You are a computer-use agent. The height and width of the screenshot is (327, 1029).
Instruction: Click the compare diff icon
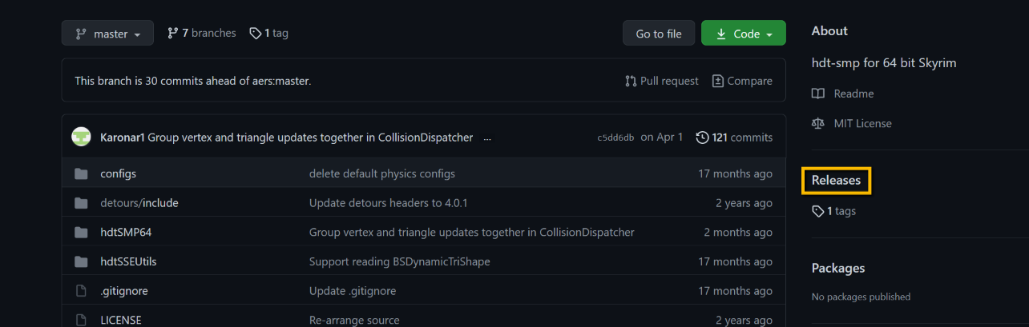pyautogui.click(x=718, y=81)
